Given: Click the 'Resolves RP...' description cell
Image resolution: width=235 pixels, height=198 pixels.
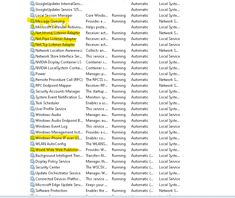Looking at the screenshot, I should [97, 86].
